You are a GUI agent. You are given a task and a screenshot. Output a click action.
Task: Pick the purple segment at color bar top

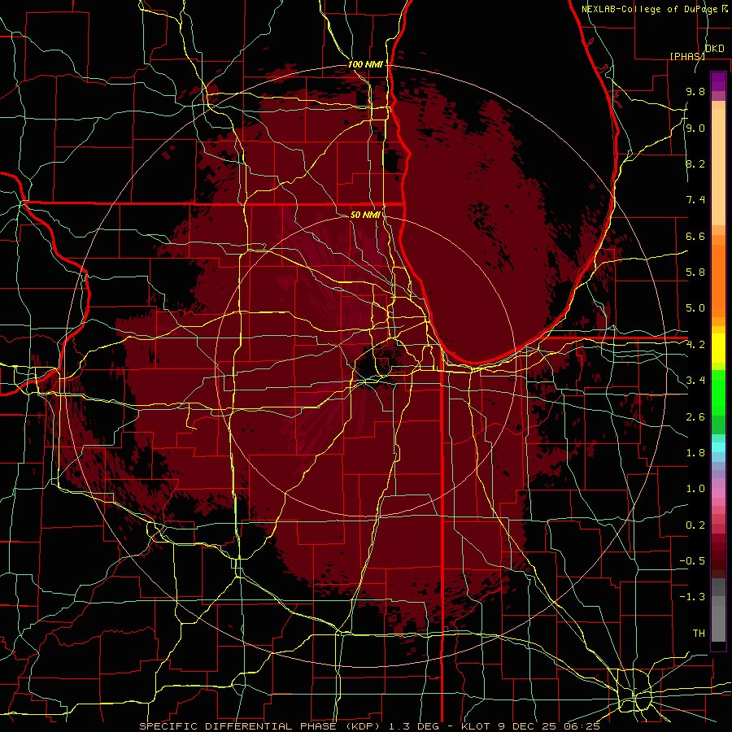718,81
